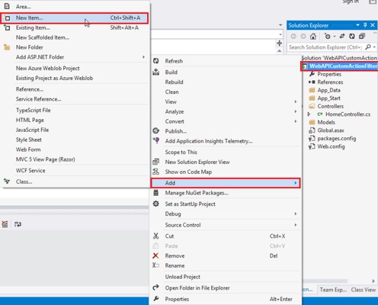Click Set as StartUp Project
The height and width of the screenshot is (305, 378).
[x=226, y=204]
